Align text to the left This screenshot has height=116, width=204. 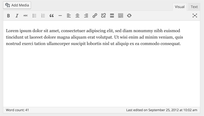[69, 16]
